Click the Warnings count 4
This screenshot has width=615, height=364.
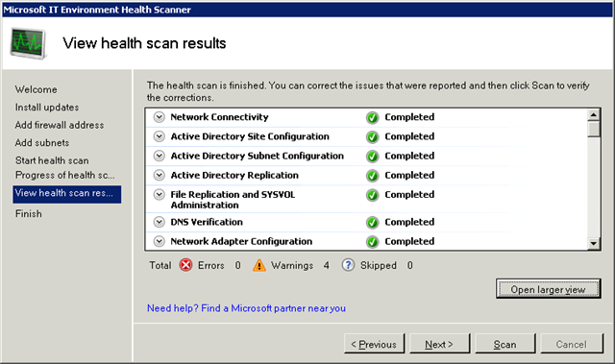click(327, 266)
